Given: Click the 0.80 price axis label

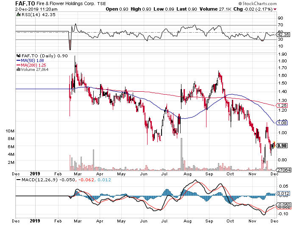Looking at the screenshot, I should (282, 160).
